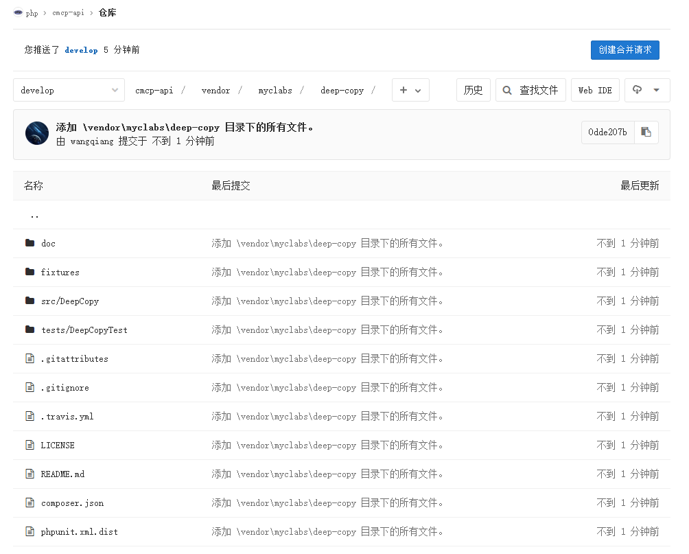Click the wangqiang user avatar
The height and width of the screenshot is (554, 689).
coord(37,133)
